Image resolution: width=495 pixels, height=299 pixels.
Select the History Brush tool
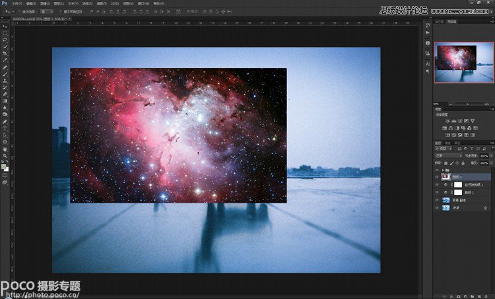pos(5,88)
